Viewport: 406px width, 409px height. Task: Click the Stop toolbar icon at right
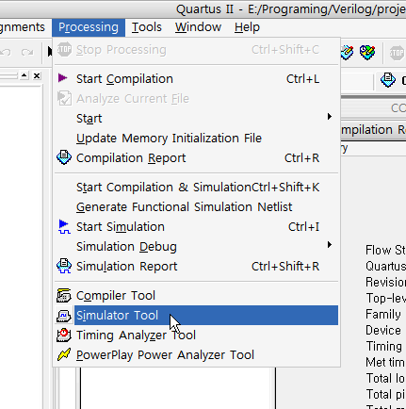(x=397, y=53)
